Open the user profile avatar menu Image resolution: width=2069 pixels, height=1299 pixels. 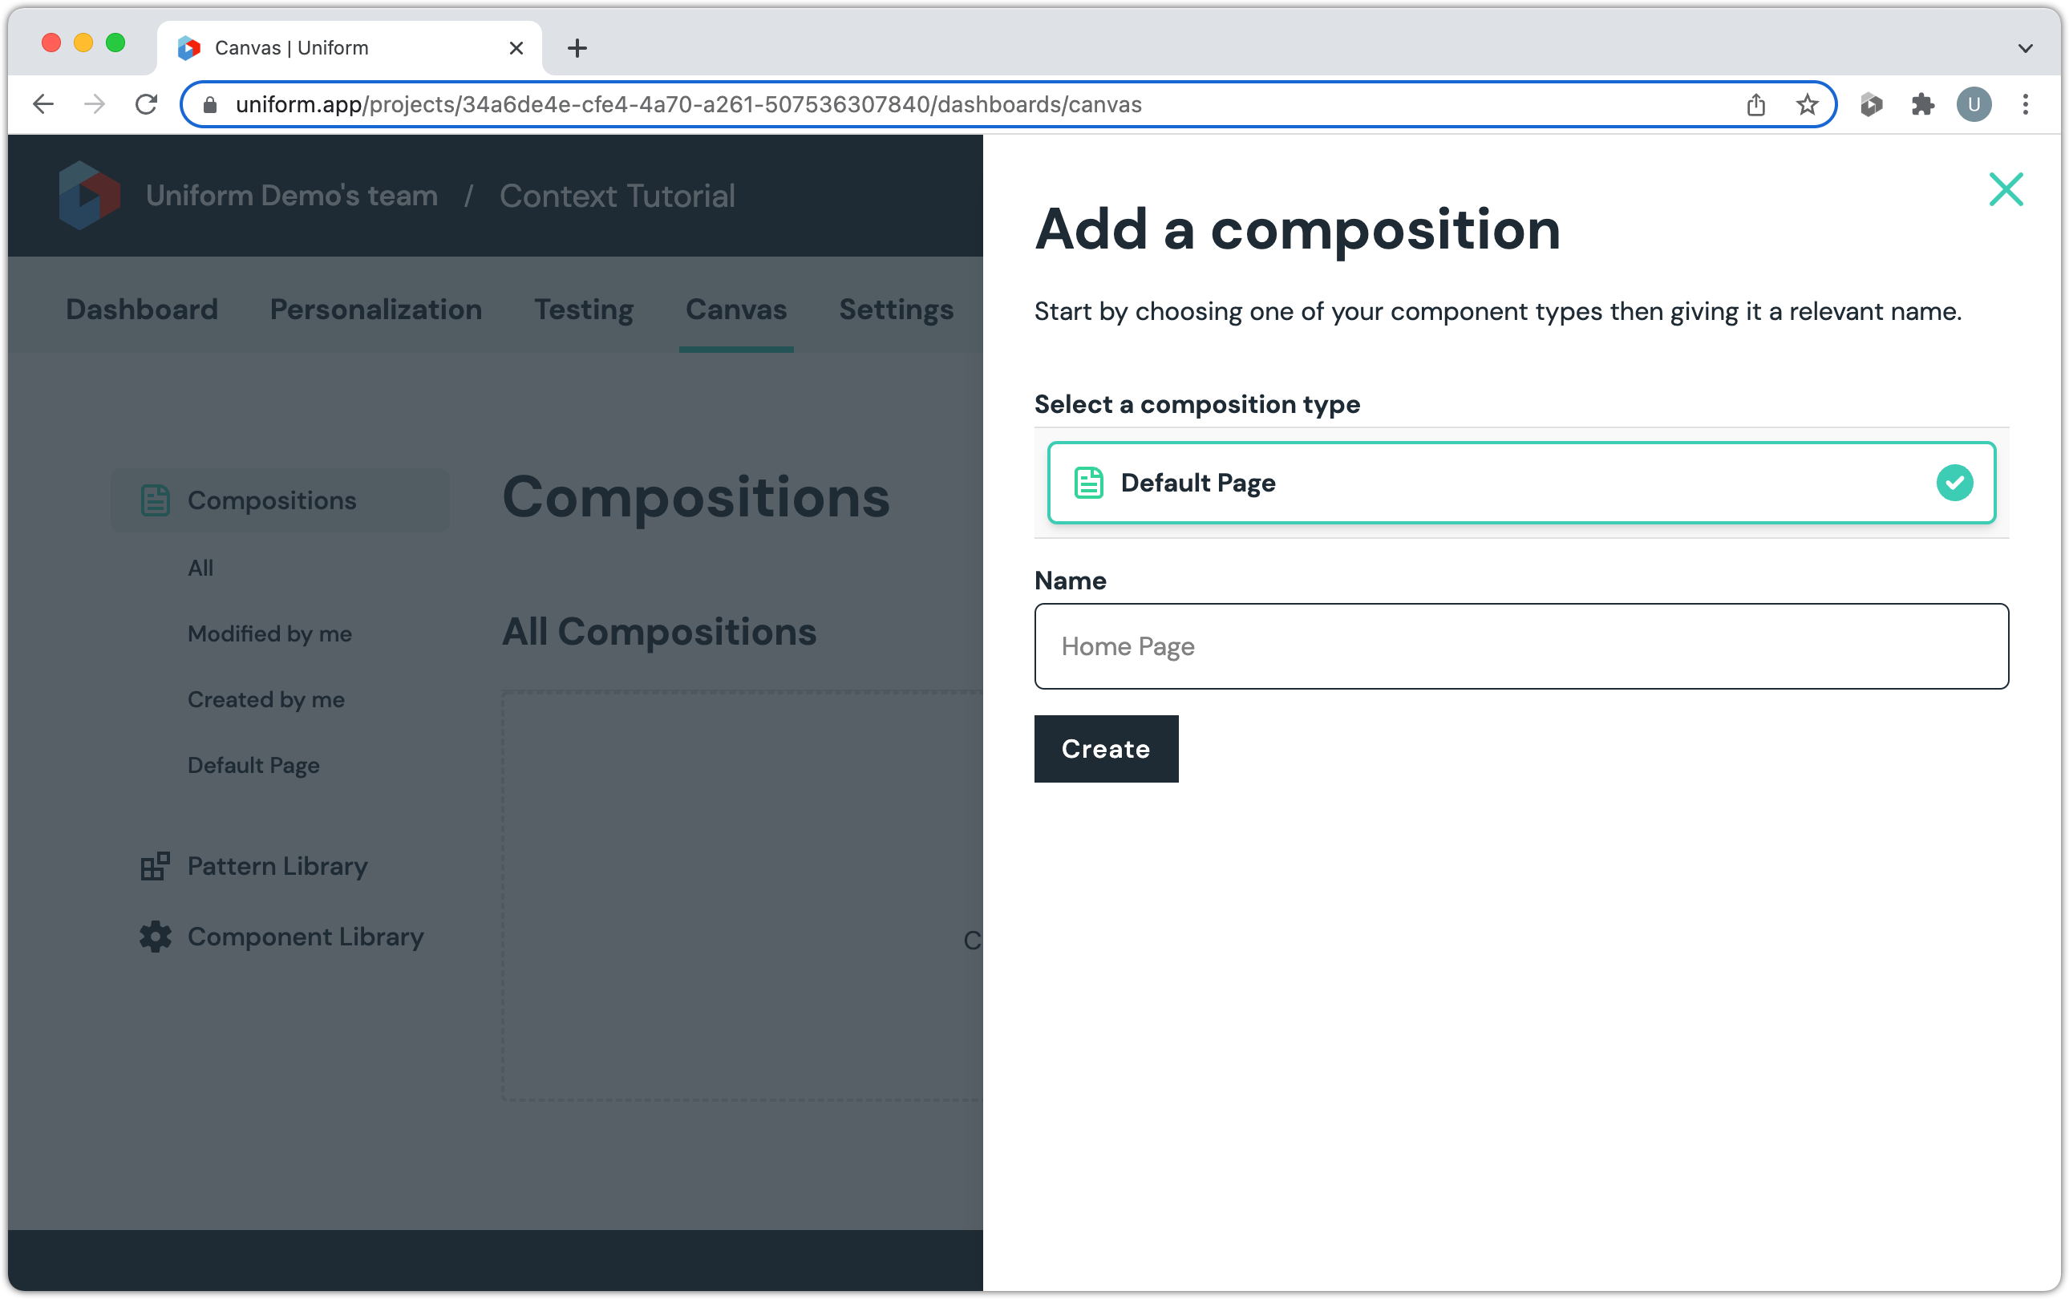pos(1974,105)
